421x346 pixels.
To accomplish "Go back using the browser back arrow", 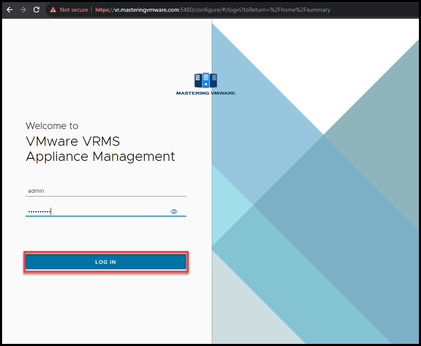I will point(10,10).
